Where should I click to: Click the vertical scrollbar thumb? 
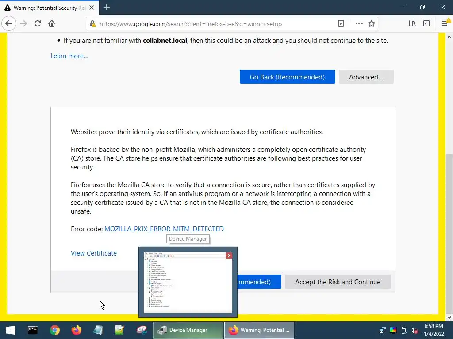[449, 233]
